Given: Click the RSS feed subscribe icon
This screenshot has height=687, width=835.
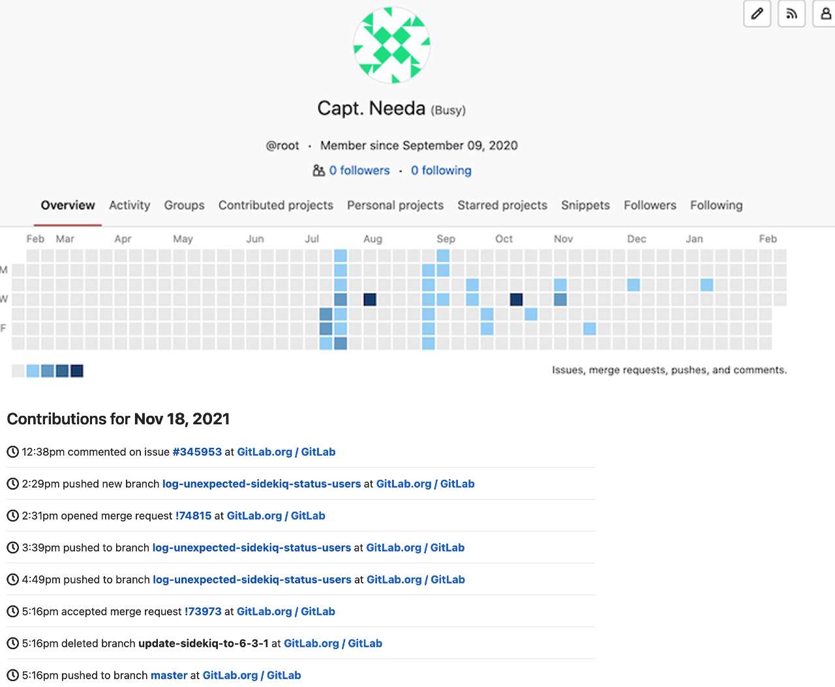Looking at the screenshot, I should click(x=791, y=14).
